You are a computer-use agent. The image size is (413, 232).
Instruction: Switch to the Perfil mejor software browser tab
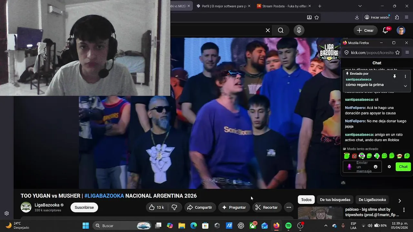point(222,6)
